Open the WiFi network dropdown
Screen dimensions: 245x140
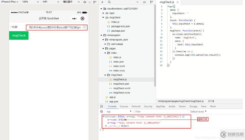click(51, 2)
